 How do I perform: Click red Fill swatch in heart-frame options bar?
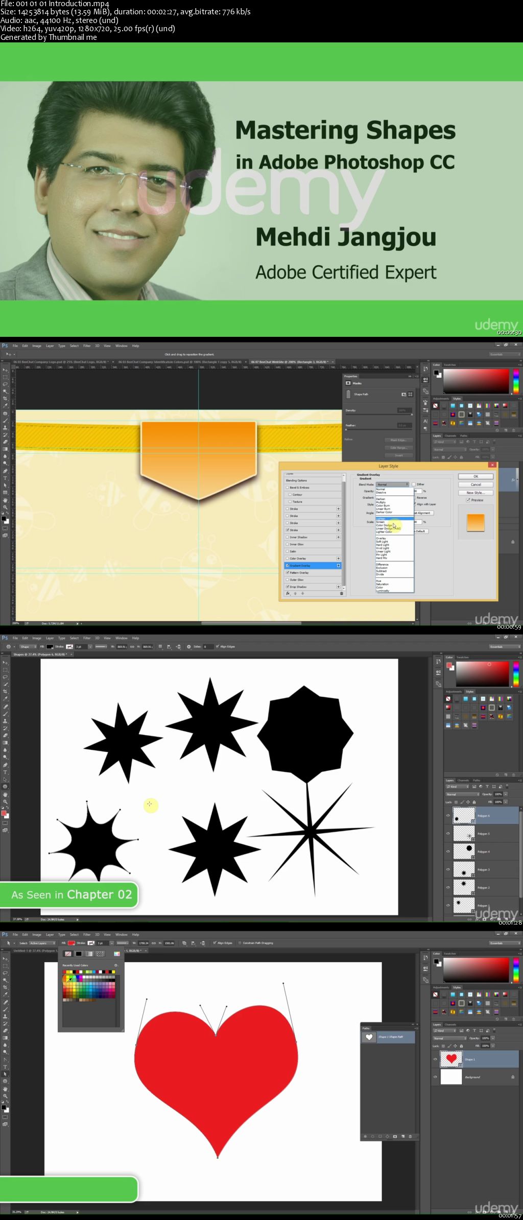[71, 943]
